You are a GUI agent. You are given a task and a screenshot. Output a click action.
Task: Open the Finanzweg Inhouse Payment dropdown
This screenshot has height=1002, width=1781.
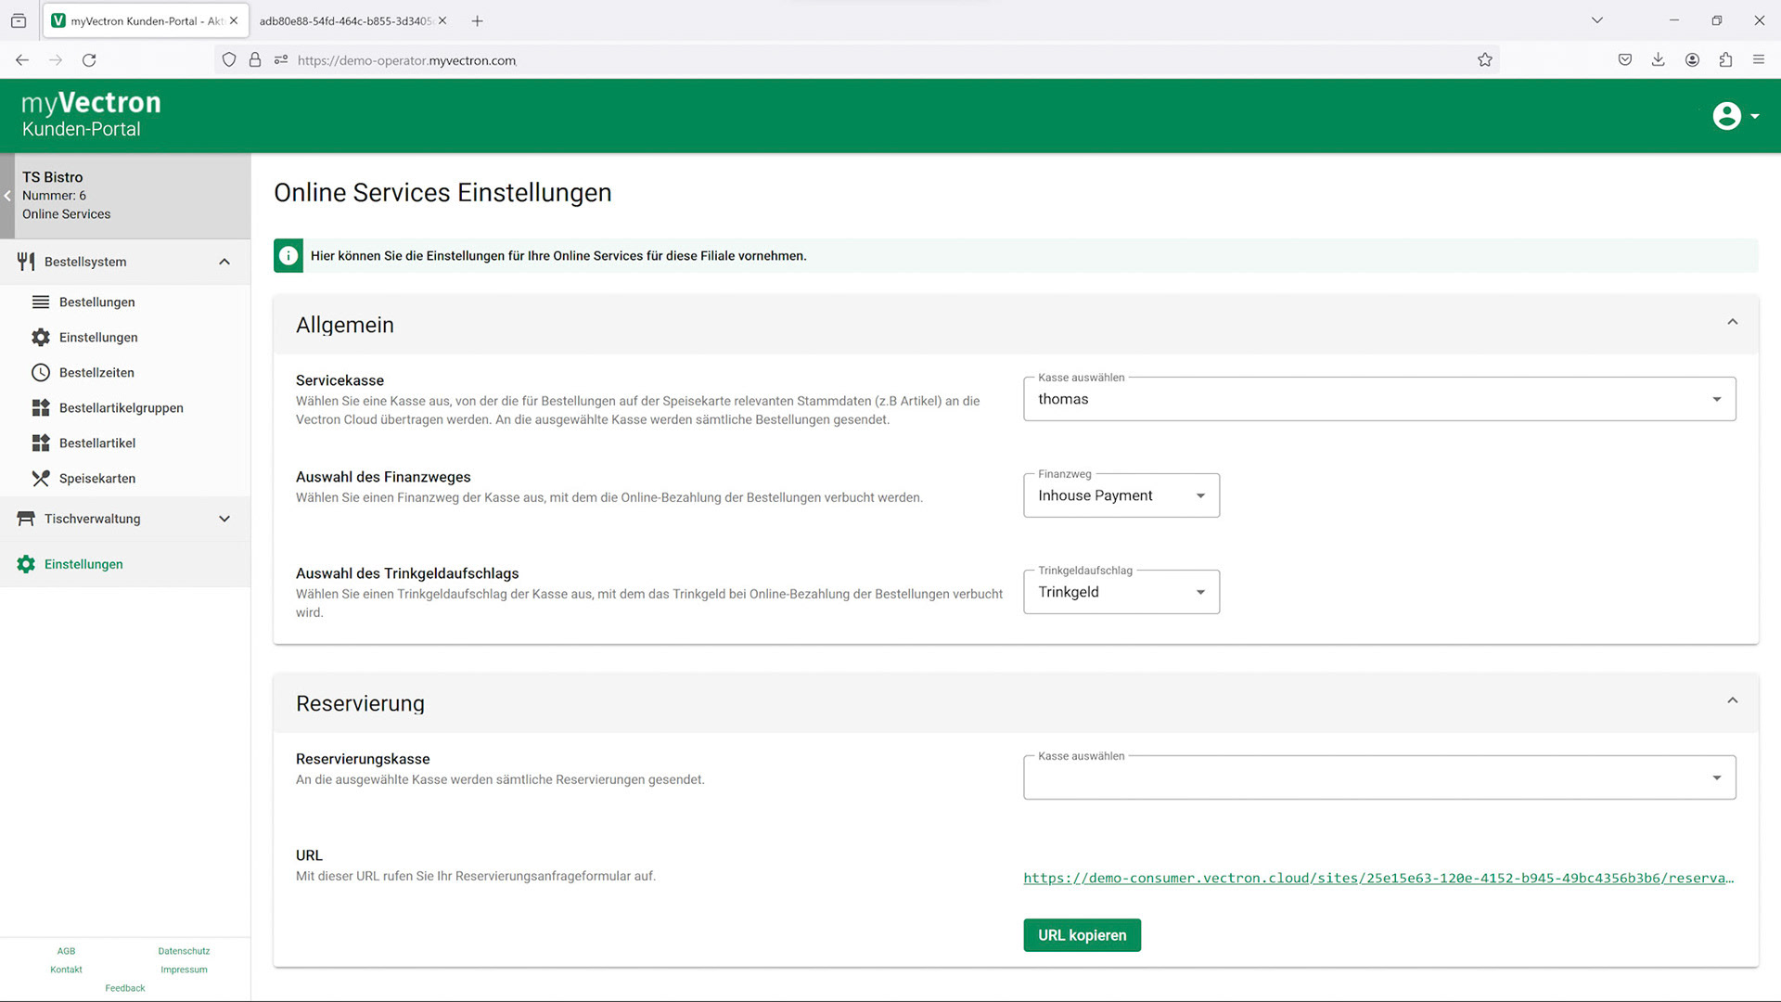1121,496
